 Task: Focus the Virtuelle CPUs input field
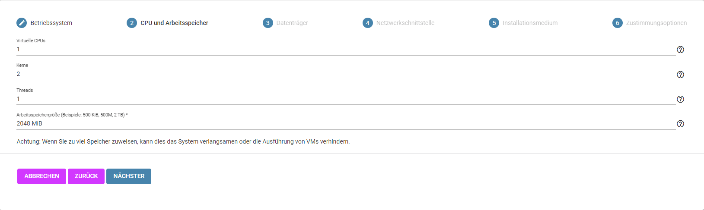(346, 50)
